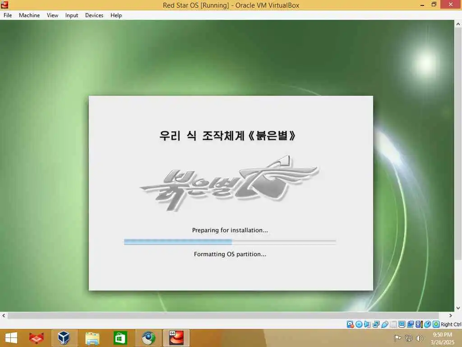The image size is (462, 347).
Task: Open the volume speaker tray icon
Action: [x=419, y=338]
